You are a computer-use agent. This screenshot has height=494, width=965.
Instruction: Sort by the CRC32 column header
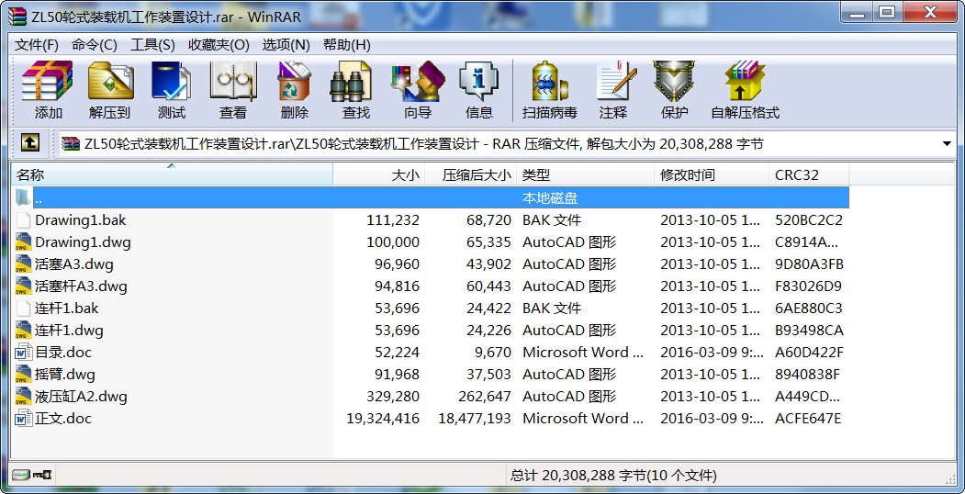[x=809, y=175]
